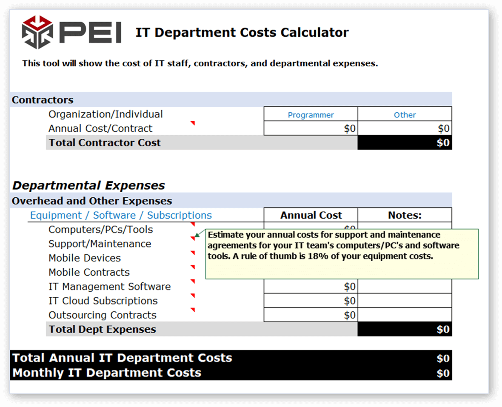This screenshot has height=407, width=502.
Task: Select the Departmental Expenses heading
Action: coord(88,185)
